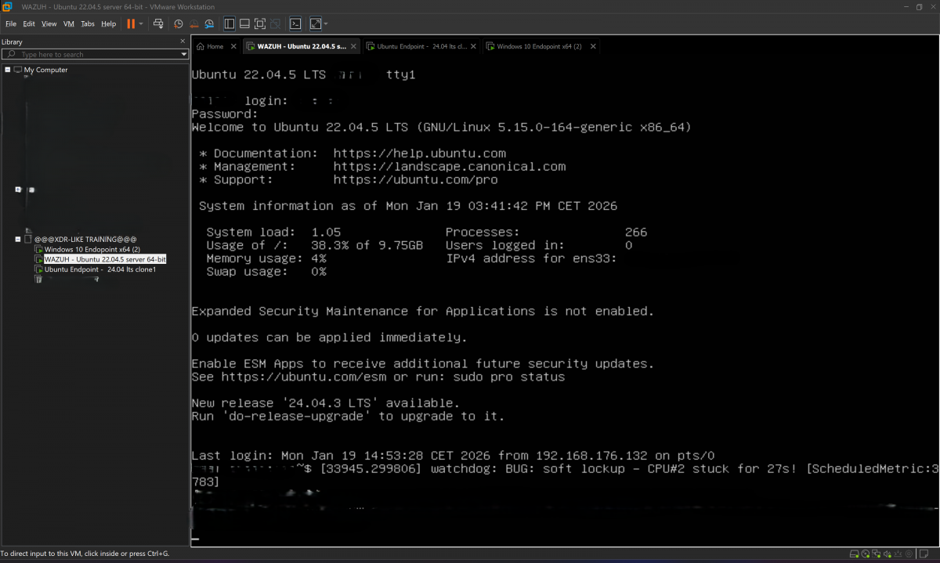940x563 pixels.
Task: Open the VM menu
Action: click(68, 23)
